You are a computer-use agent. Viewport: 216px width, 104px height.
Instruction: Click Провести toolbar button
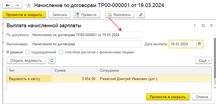(x=87, y=15)
